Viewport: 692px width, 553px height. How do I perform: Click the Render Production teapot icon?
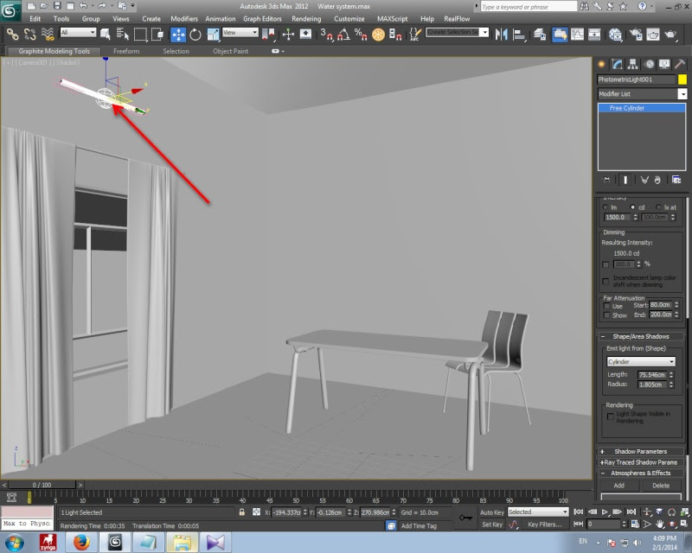pos(671,34)
